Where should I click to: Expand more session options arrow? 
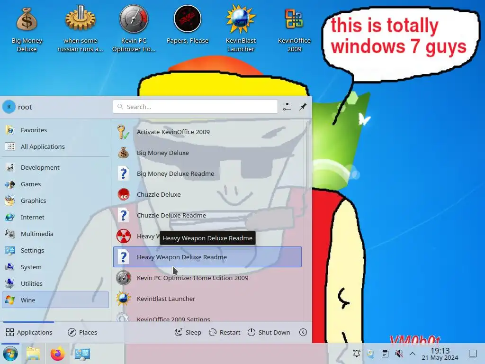click(303, 332)
